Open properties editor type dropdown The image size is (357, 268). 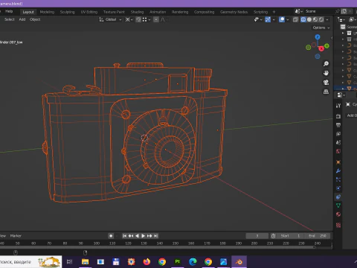point(341,95)
